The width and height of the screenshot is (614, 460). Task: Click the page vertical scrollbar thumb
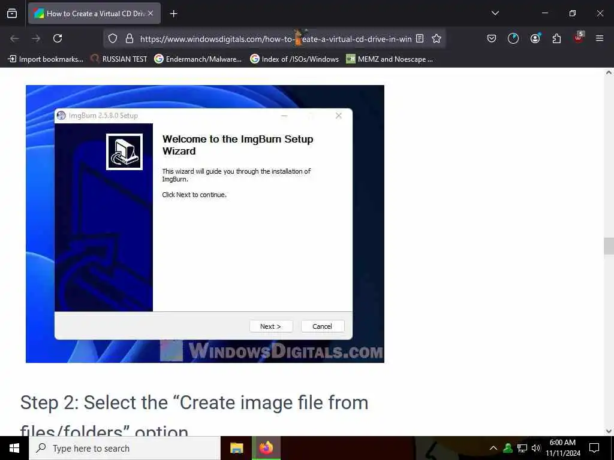pyautogui.click(x=609, y=246)
